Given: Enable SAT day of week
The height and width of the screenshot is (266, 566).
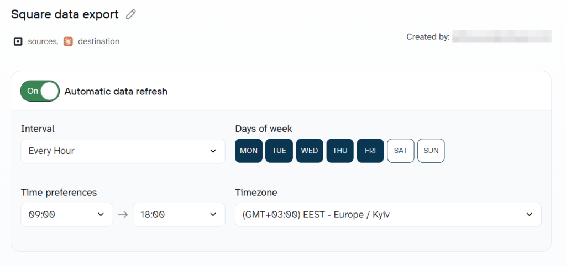Looking at the screenshot, I should (401, 151).
